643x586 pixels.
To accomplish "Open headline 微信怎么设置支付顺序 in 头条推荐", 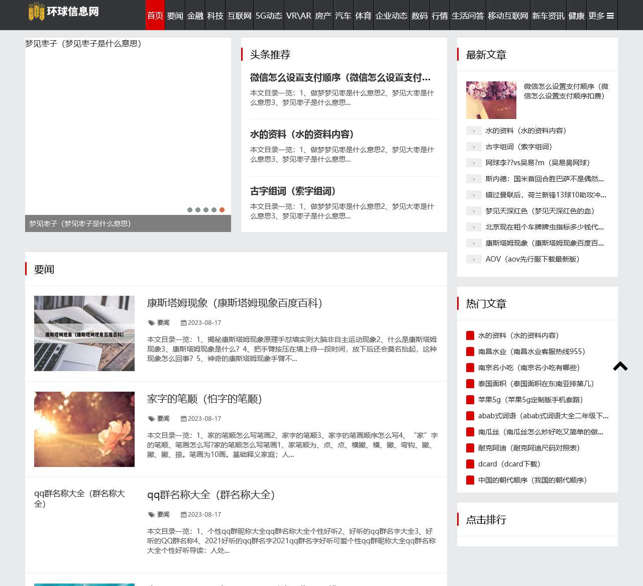I will click(340, 77).
